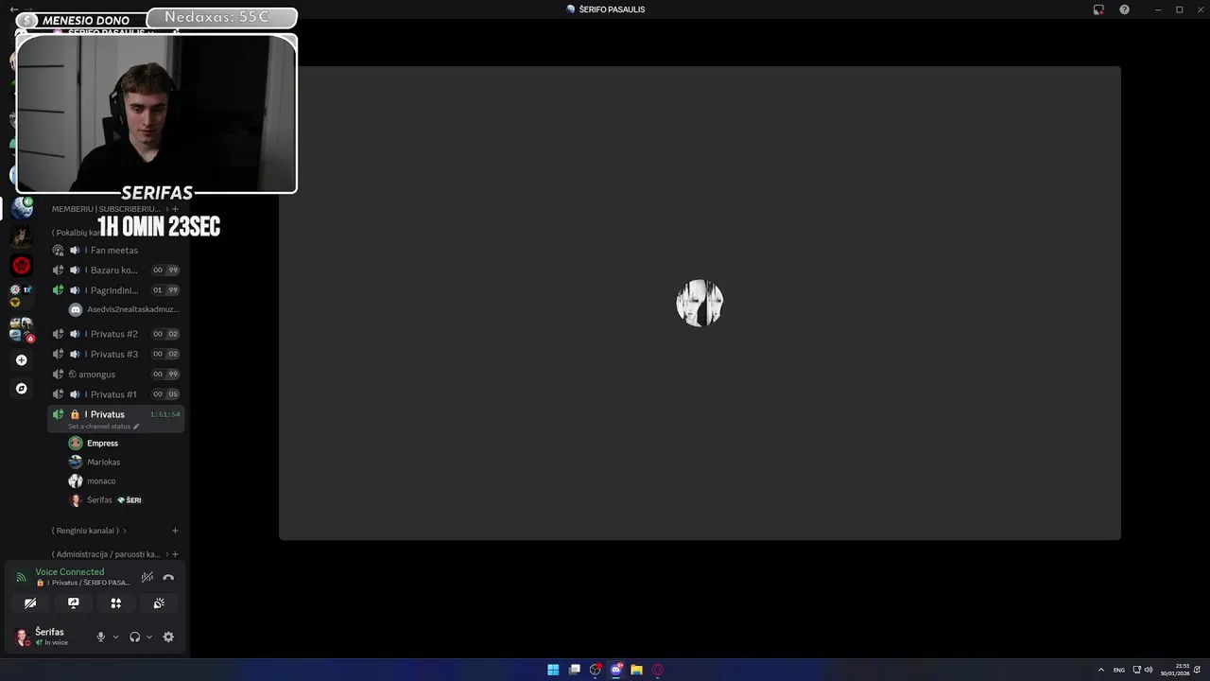Open the Activities launcher button
1210x681 pixels.
115,602
